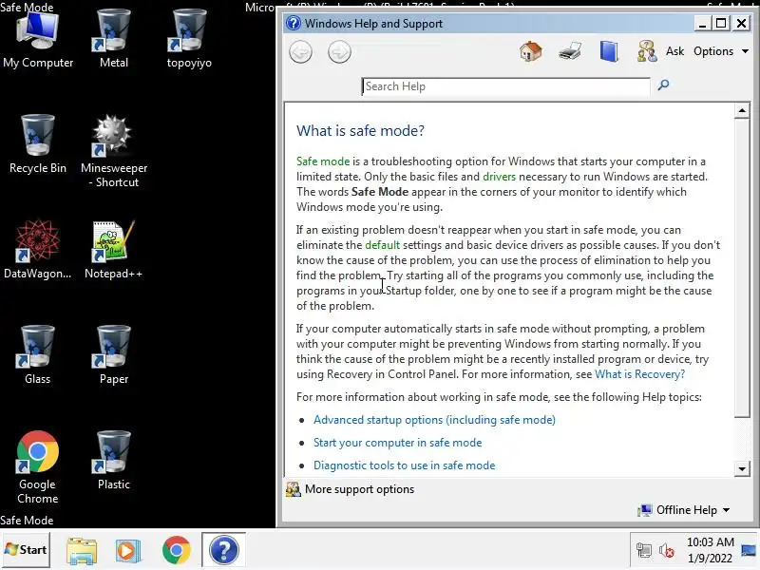Open the Help and Support home page
Screen dimensions: 760x570
(531, 51)
